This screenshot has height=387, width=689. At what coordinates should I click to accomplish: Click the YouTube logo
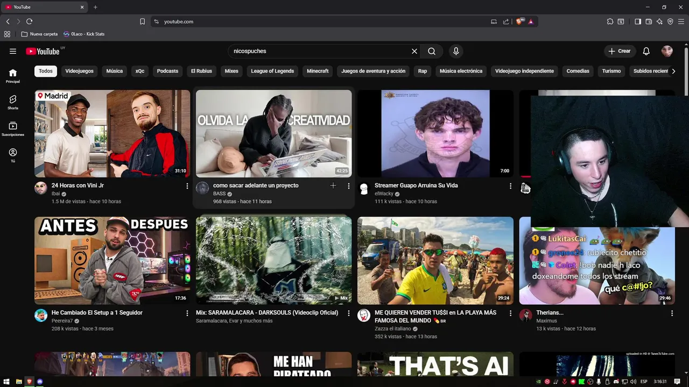(x=43, y=51)
